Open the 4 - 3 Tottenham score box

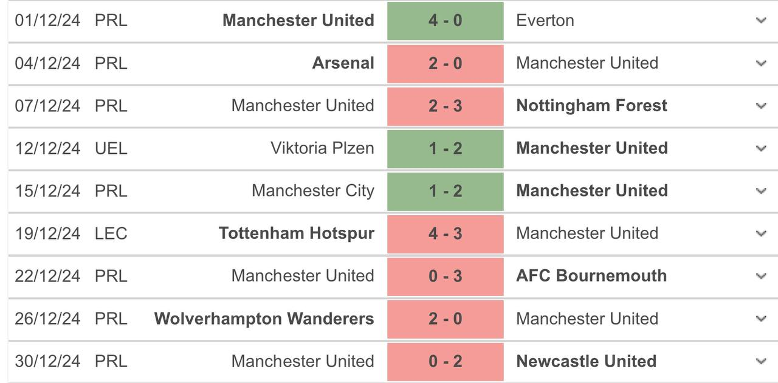pyautogui.click(x=445, y=233)
